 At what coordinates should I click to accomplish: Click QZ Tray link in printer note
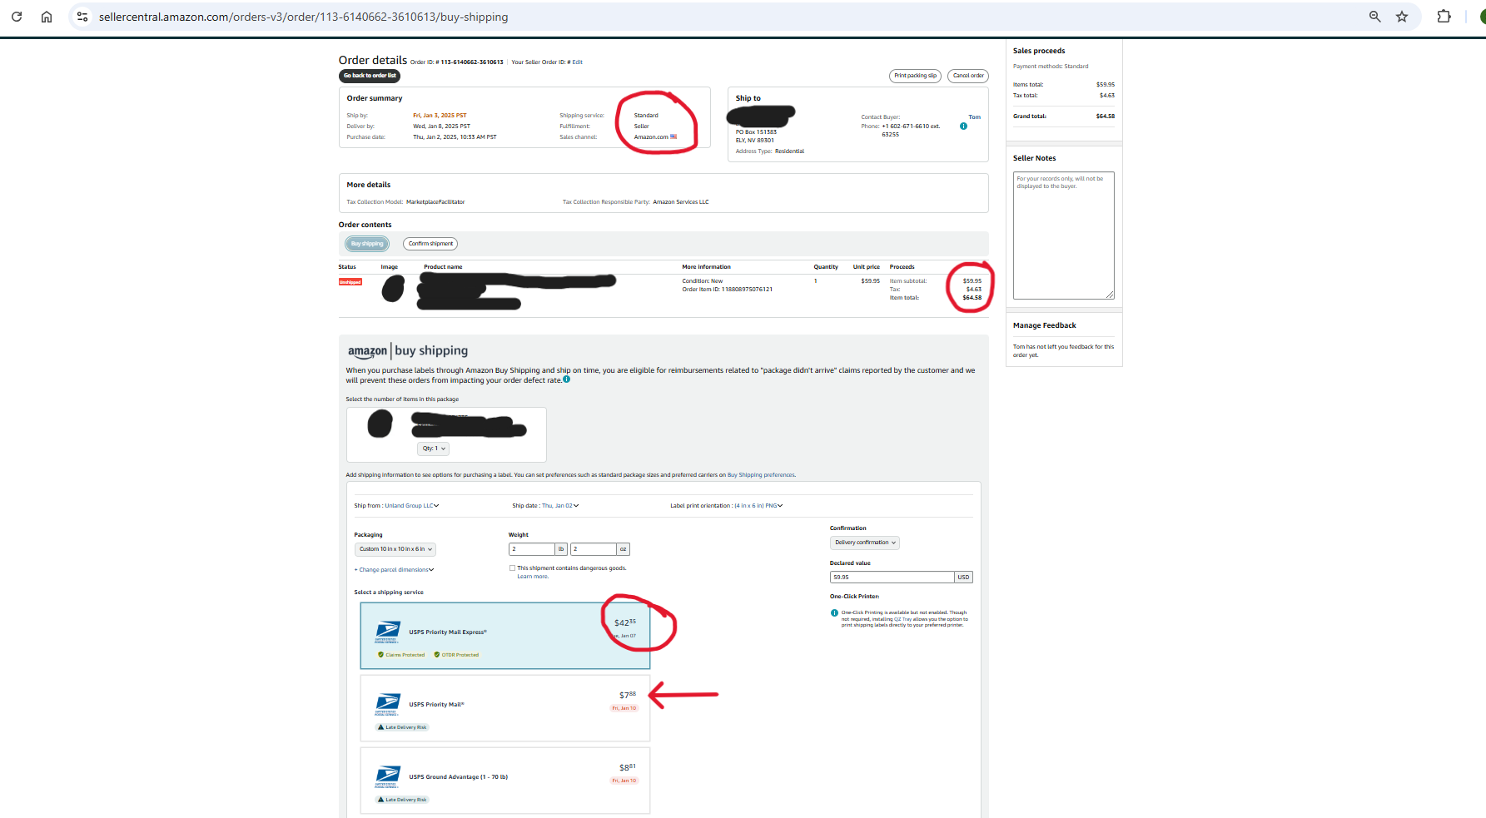902,619
